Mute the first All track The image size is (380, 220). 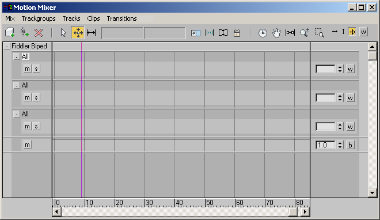(28, 69)
